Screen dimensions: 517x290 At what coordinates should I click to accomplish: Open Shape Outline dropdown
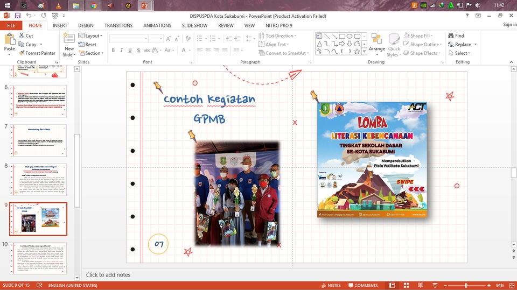(423, 44)
